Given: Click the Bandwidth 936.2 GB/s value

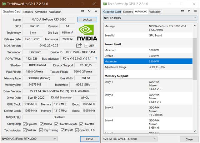Looking at the screenshot, I should pyautogui.click(x=83, y=85).
